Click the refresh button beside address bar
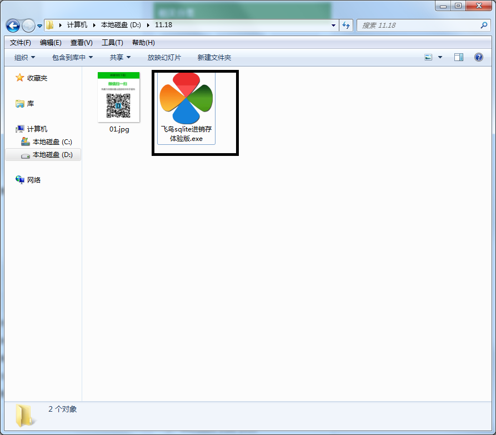The image size is (496, 435). pyautogui.click(x=346, y=26)
